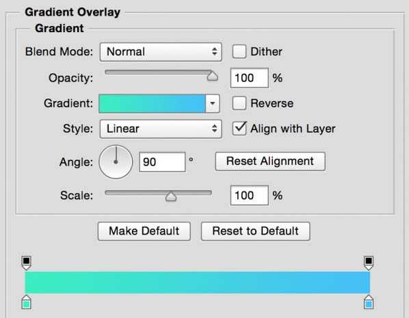Click the Angle dial control

(116, 162)
